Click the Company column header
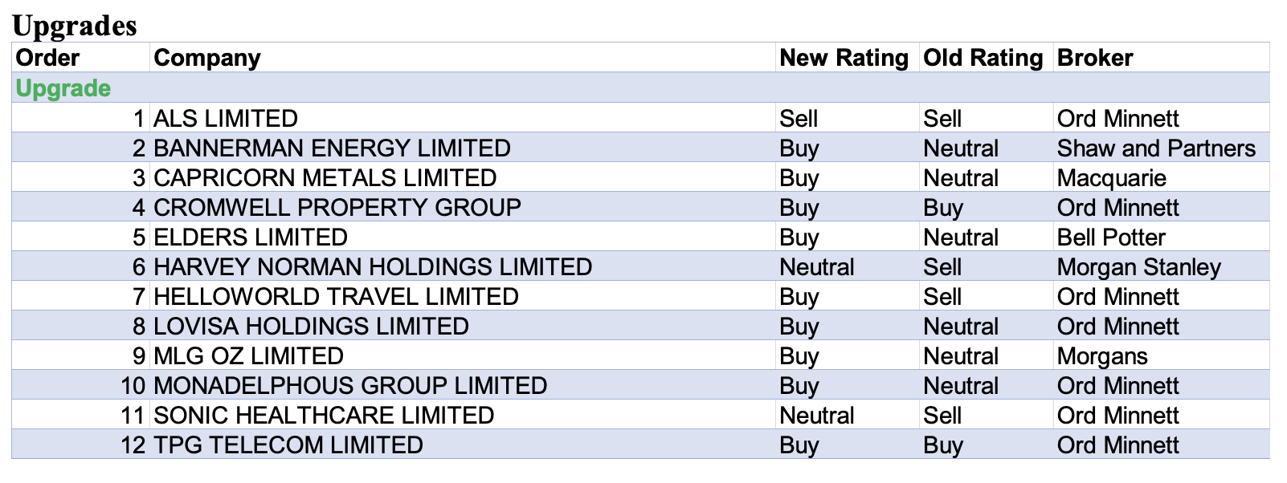This screenshot has height=483, width=1287. tap(207, 58)
